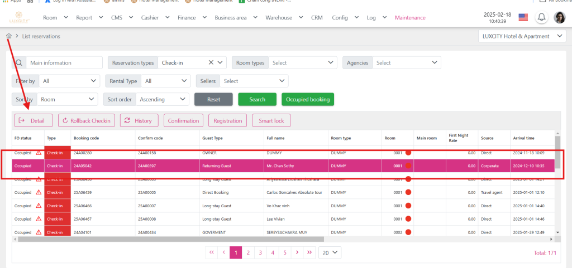Image resolution: width=572 pixels, height=268 pixels.
Task: Click the Main information search field
Action: tap(64, 63)
